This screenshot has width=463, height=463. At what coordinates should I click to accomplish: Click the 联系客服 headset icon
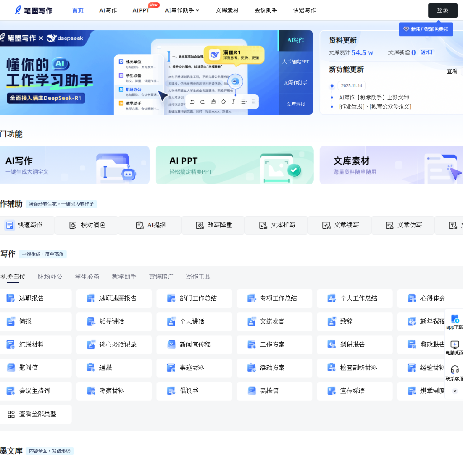coord(455,370)
